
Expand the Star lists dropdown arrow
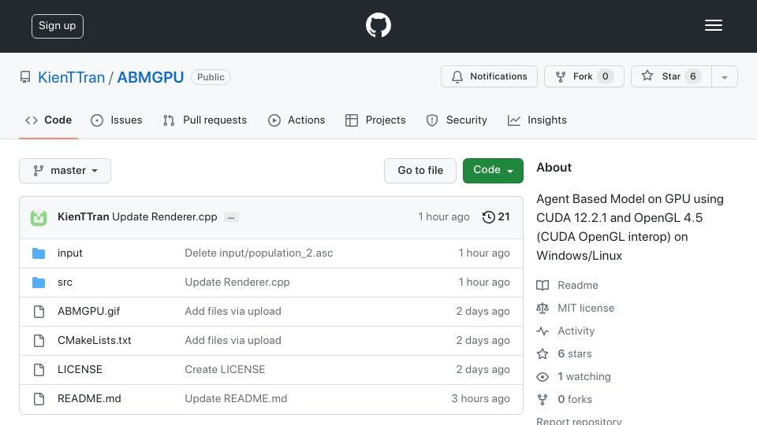(x=724, y=77)
